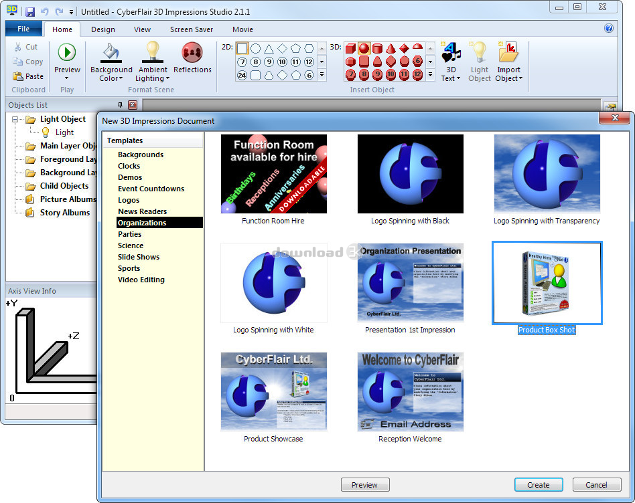
Task: Click the application 3D logo icon
Action: 12,10
